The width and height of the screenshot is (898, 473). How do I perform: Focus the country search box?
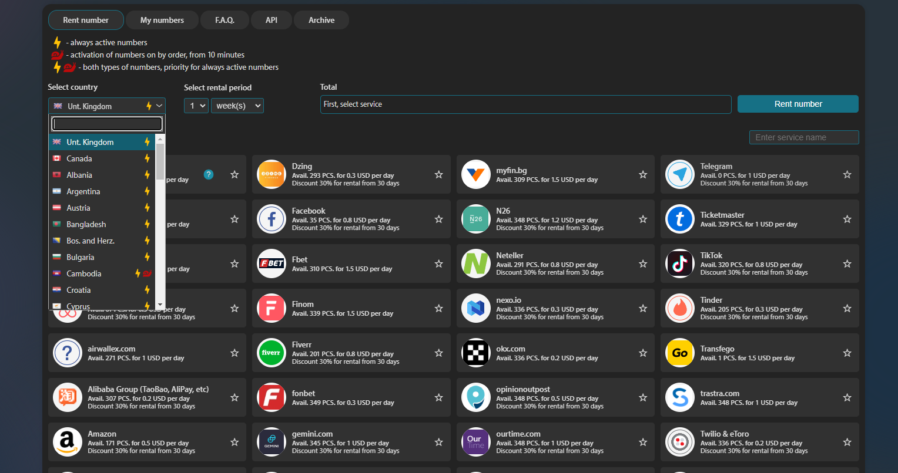click(x=107, y=124)
